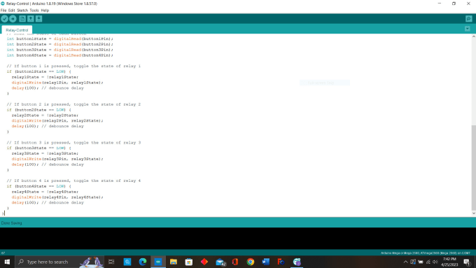Create a new sketch from the toolbar
This screenshot has width=476, height=268.
click(22, 19)
